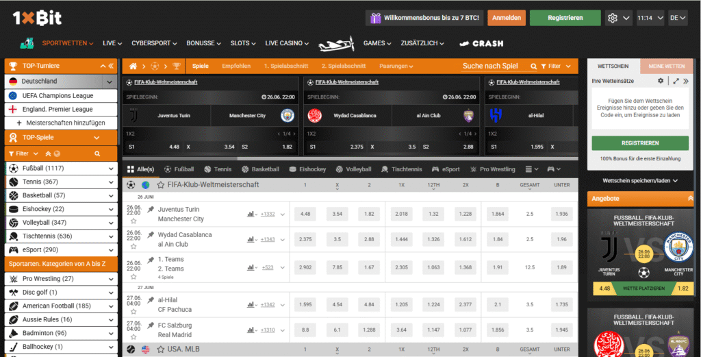Open +1332 more markets link
701x357 pixels.
click(268, 214)
